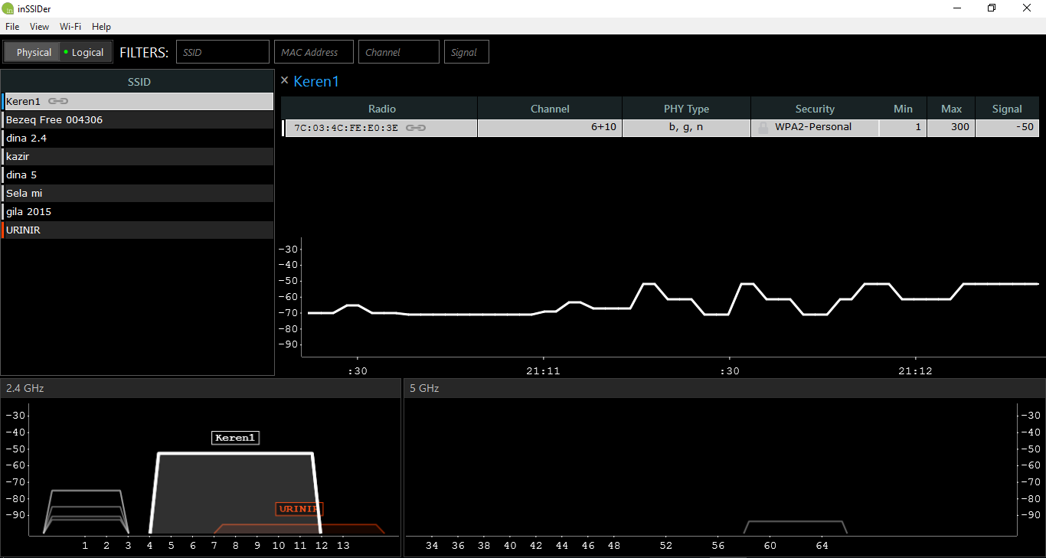
Task: Click the Keren1 label in the 2.4 GHz chart
Action: tap(235, 438)
